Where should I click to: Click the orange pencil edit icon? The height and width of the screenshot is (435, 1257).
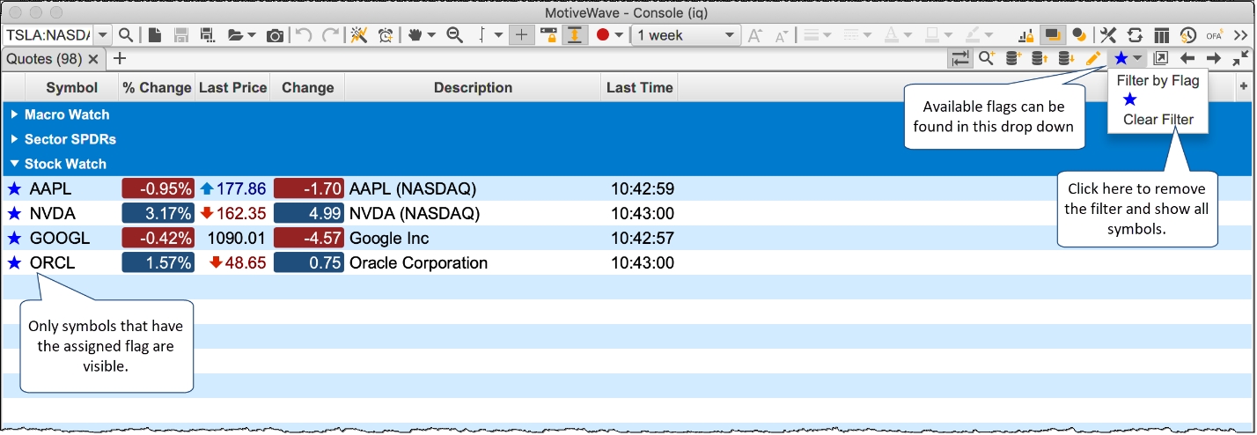[1093, 58]
